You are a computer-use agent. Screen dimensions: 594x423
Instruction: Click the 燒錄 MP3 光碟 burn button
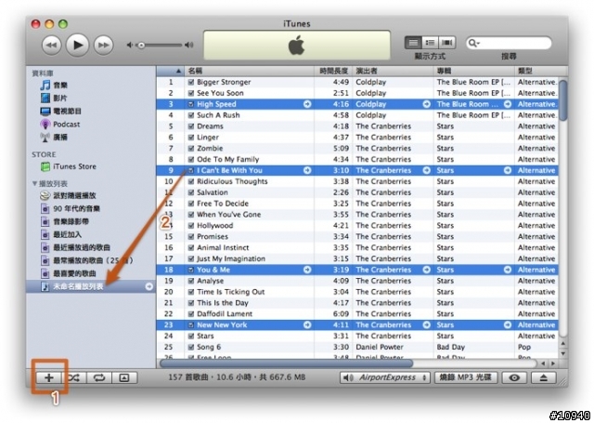(466, 377)
